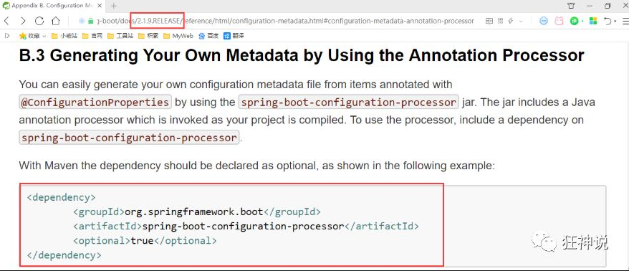Expand the dropdown chevron beside lightning icon
The image size is (629, 271).
[x=521, y=22]
